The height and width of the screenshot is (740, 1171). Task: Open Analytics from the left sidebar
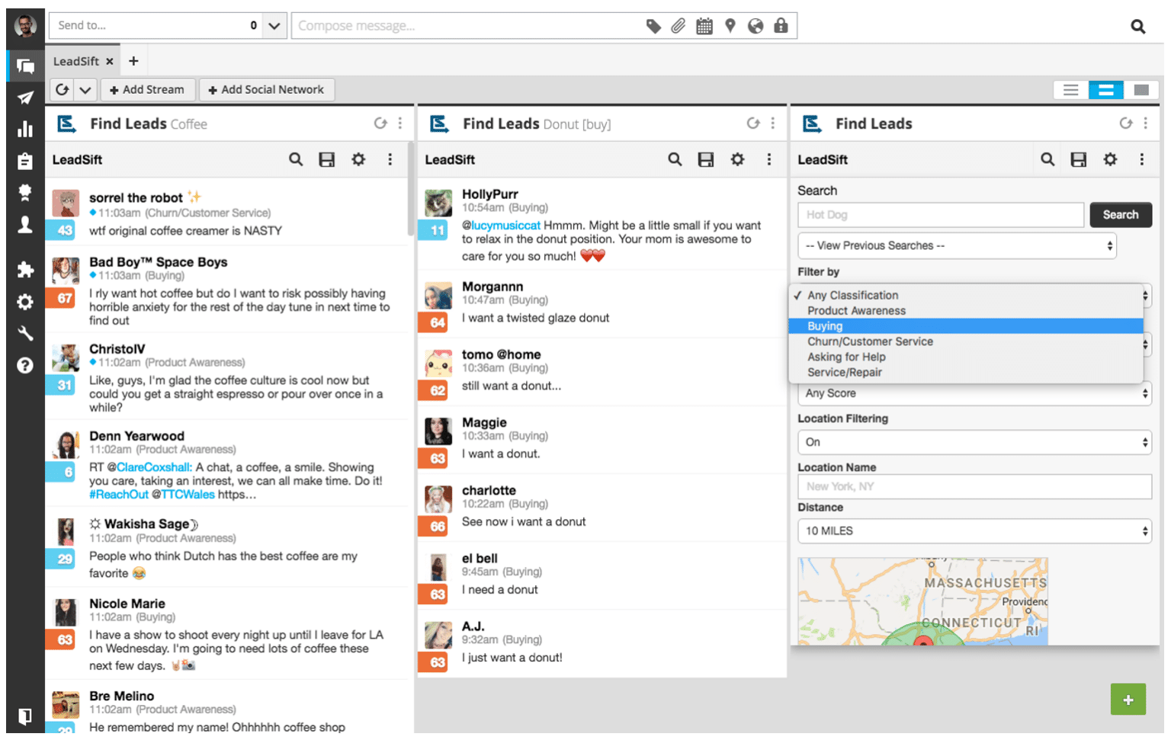pyautogui.click(x=25, y=130)
